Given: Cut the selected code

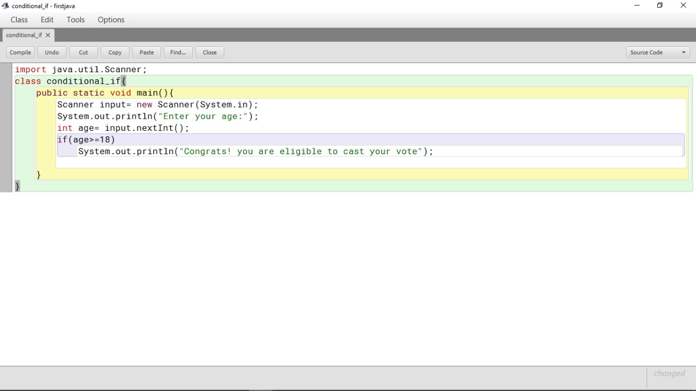Looking at the screenshot, I should coord(83,52).
